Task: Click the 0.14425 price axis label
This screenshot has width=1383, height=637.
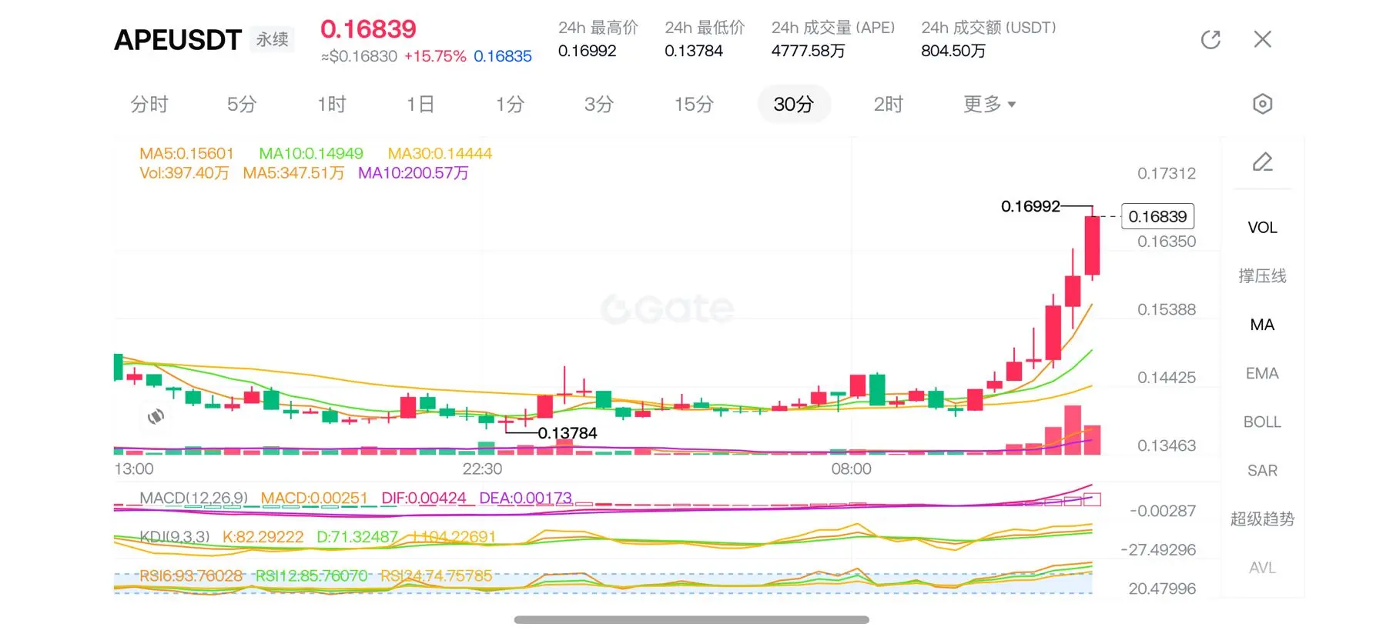Action: pos(1167,378)
